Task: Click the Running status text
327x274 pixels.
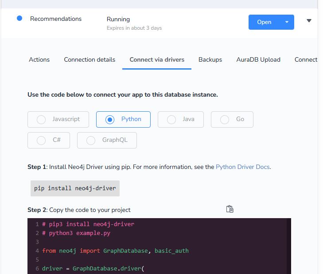Action: click(x=118, y=20)
